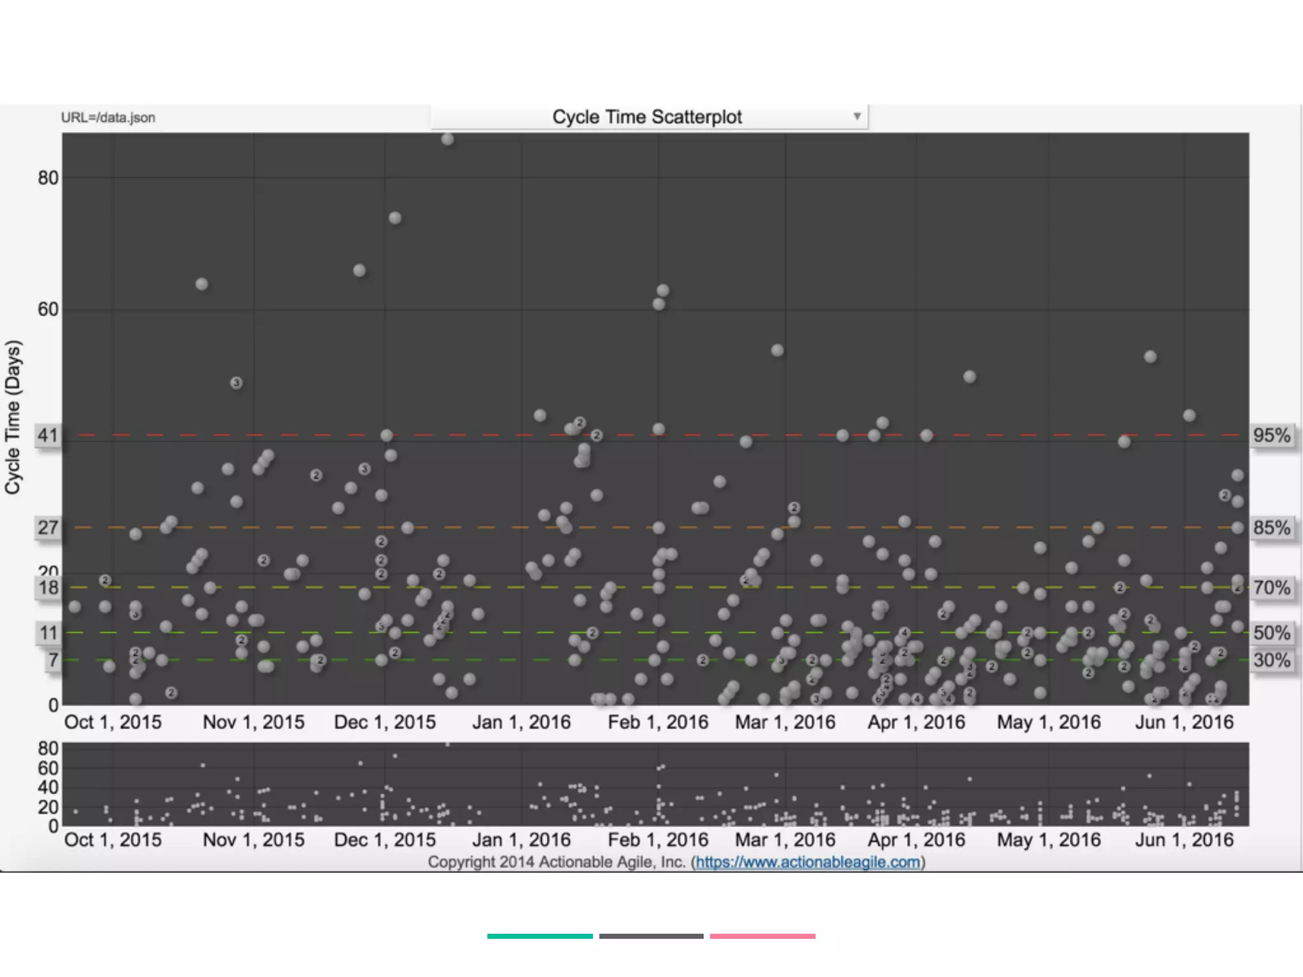This screenshot has height=977, width=1303.
Task: Click the dropdown arrow beside chart title
Action: pos(857,116)
